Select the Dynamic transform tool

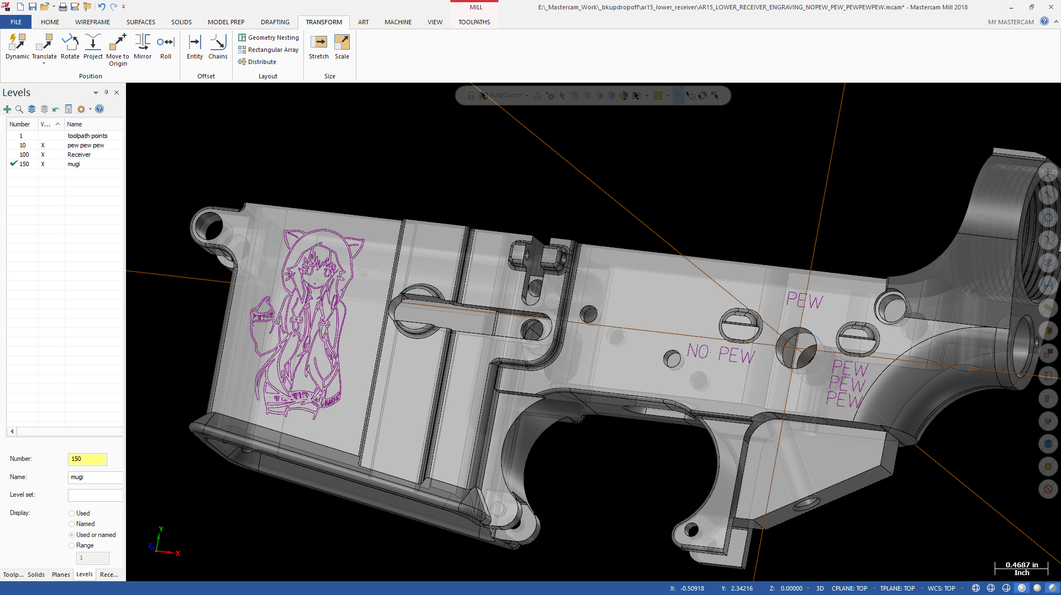17,46
